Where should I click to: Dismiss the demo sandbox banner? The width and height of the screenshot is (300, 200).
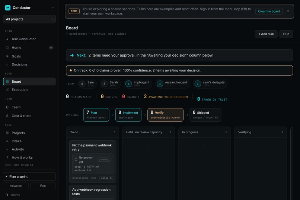tap(288, 11)
